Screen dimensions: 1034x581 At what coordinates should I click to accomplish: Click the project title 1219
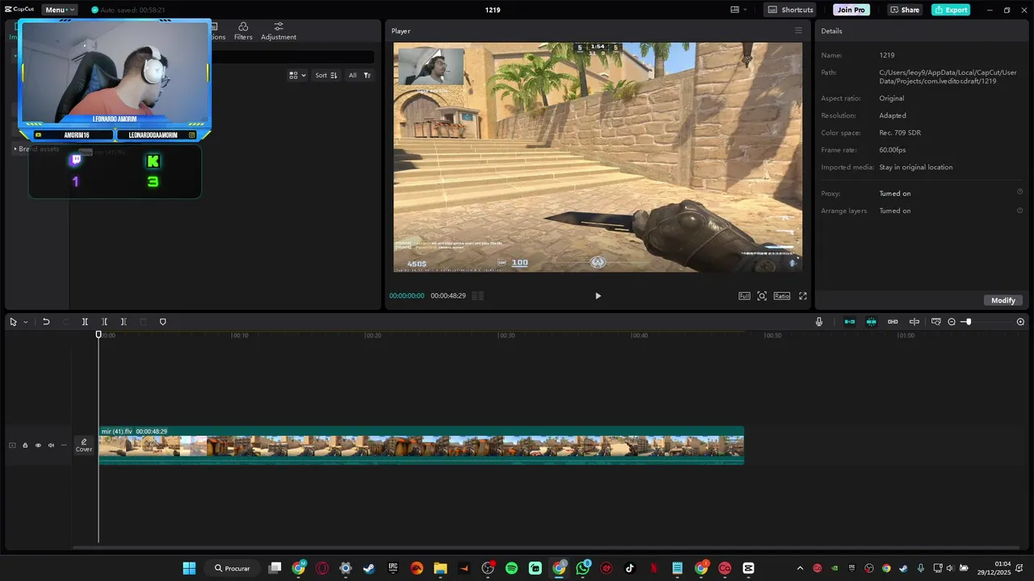493,10
